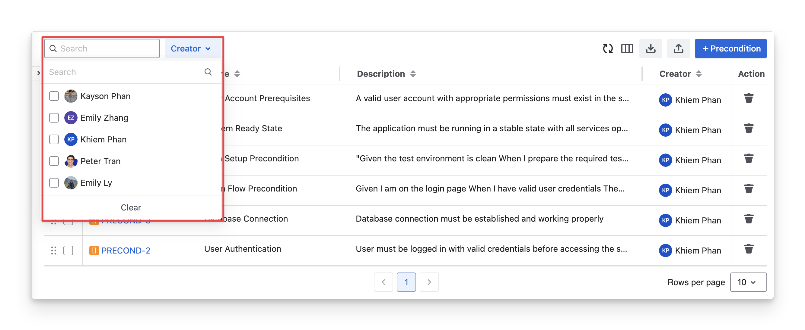
Task: Click the + Precondition button
Action: [730, 49]
